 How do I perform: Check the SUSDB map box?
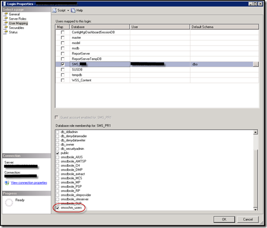(63, 70)
